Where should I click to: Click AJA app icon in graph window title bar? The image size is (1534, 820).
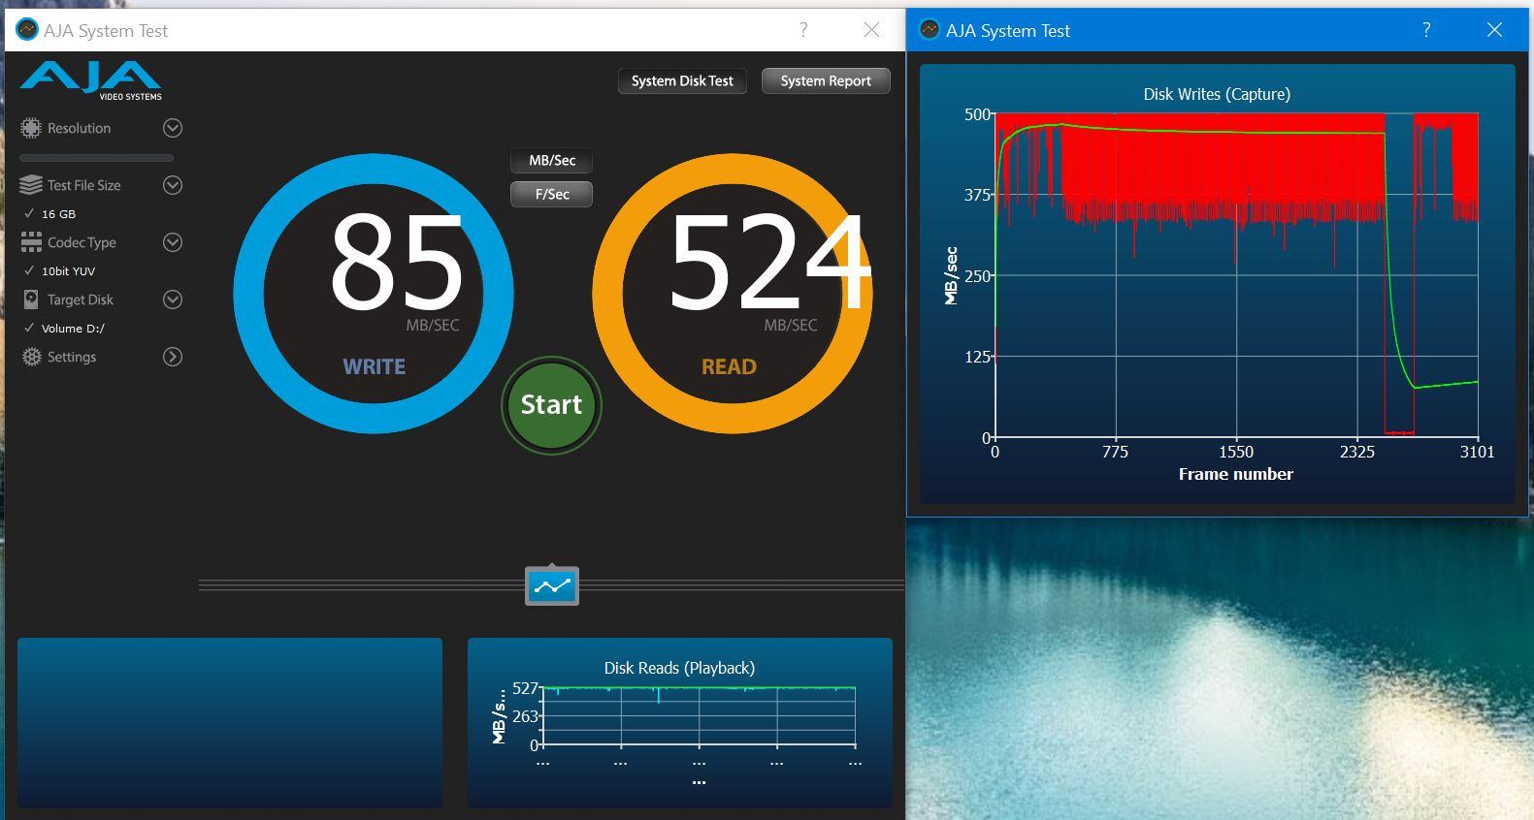point(930,30)
